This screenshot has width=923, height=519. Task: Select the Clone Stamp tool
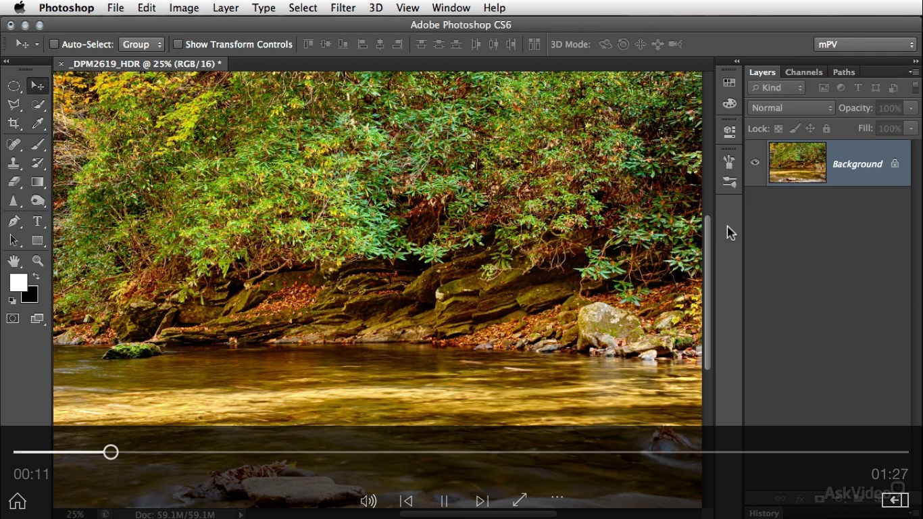coord(14,163)
